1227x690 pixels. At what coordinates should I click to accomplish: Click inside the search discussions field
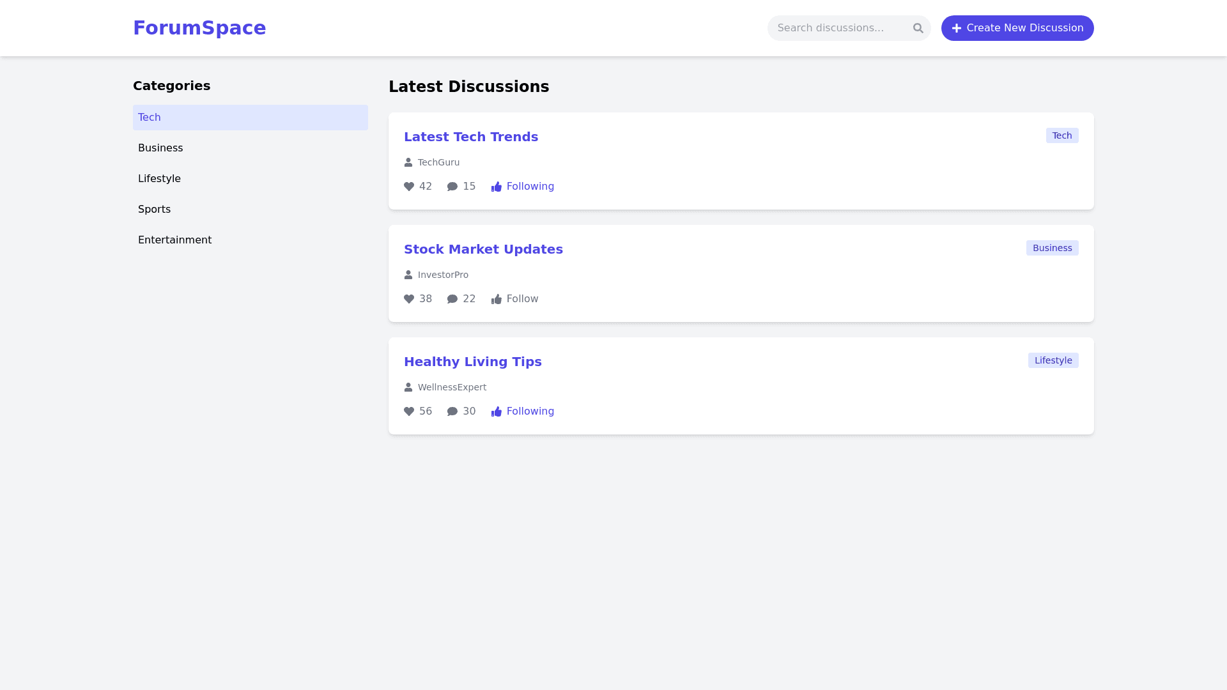(x=837, y=28)
